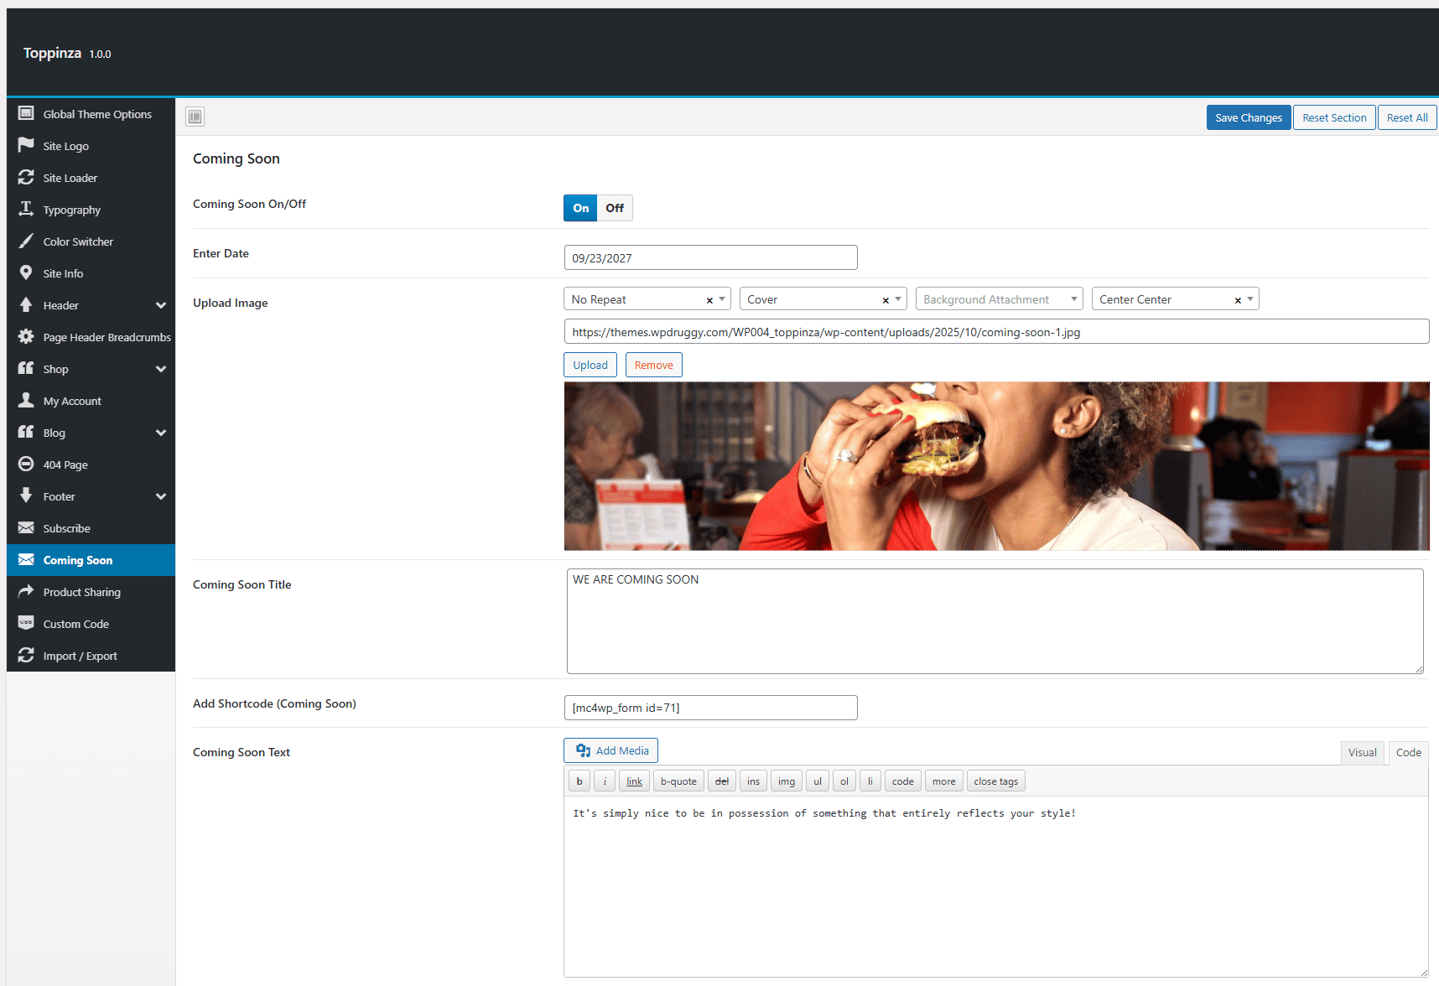Select the Typography icon in sidebar
This screenshot has width=1439, height=986.
26,209
